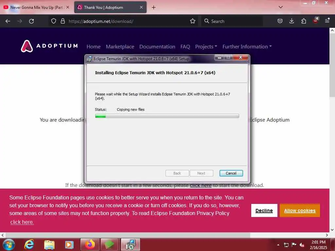Minimize the Setup installer window
This screenshot has width=335, height=251.
[x=219, y=58]
